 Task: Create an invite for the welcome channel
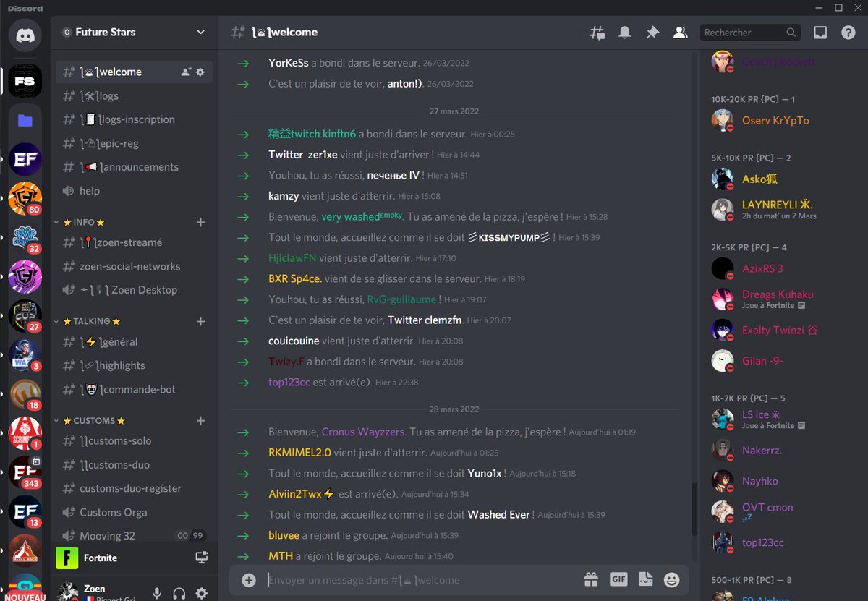tap(185, 72)
